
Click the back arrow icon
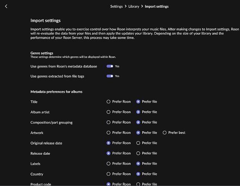pyautogui.click(x=6, y=6)
